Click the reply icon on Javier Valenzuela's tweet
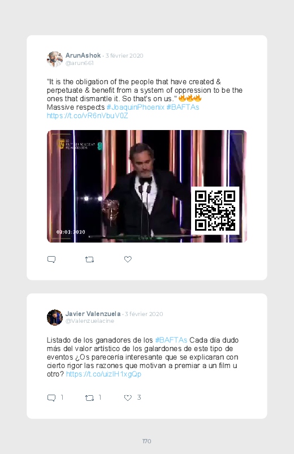Image resolution: width=294 pixels, height=454 pixels. coord(51,397)
